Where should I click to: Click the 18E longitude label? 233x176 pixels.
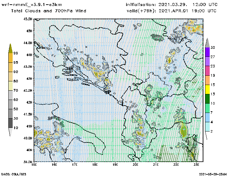(x=95, y=165)
